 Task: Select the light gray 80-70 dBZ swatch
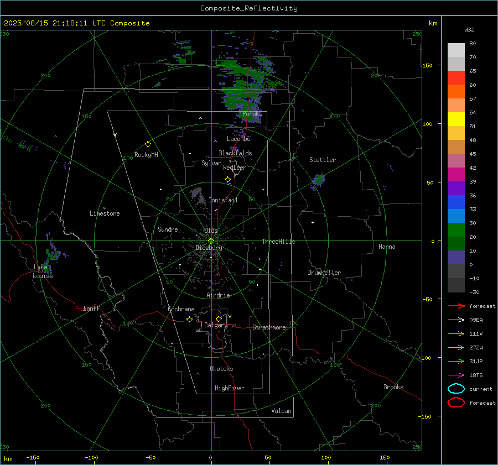point(456,50)
